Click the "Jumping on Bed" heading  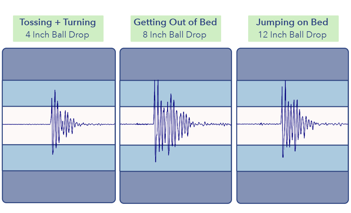click(293, 22)
